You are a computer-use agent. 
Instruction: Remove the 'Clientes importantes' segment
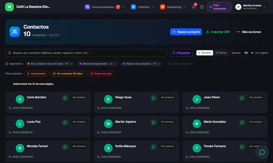(x=114, y=64)
